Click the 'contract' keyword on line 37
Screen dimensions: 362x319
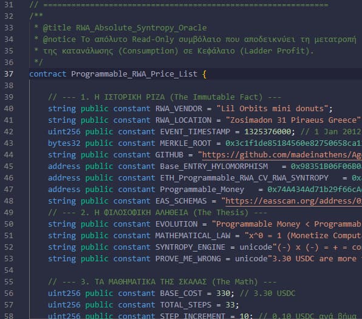[x=48, y=74]
